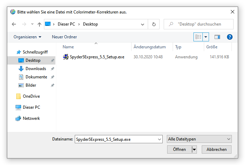Click the DisplayCAL title bar icon

pyautogui.click(x=13, y=12)
